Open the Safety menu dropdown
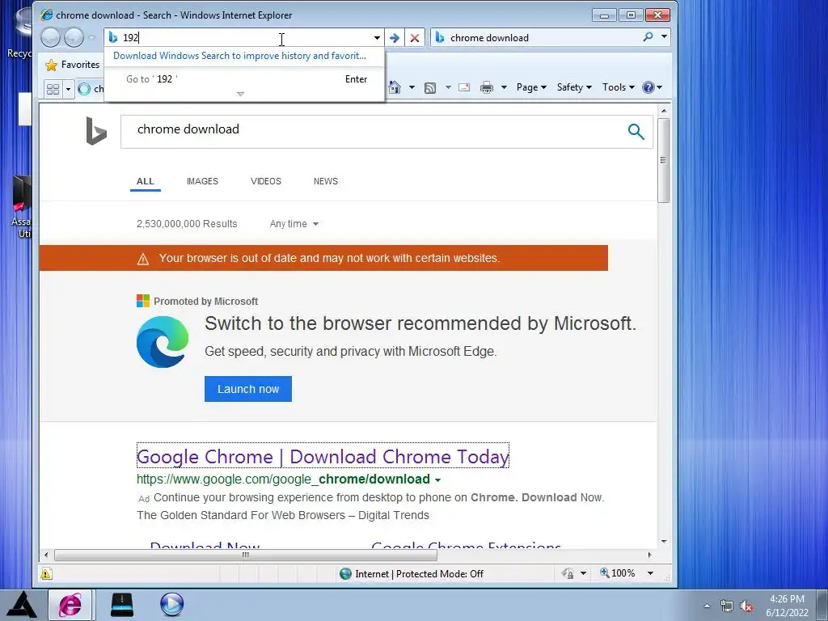Viewport: 828px width, 621px height. pos(574,87)
